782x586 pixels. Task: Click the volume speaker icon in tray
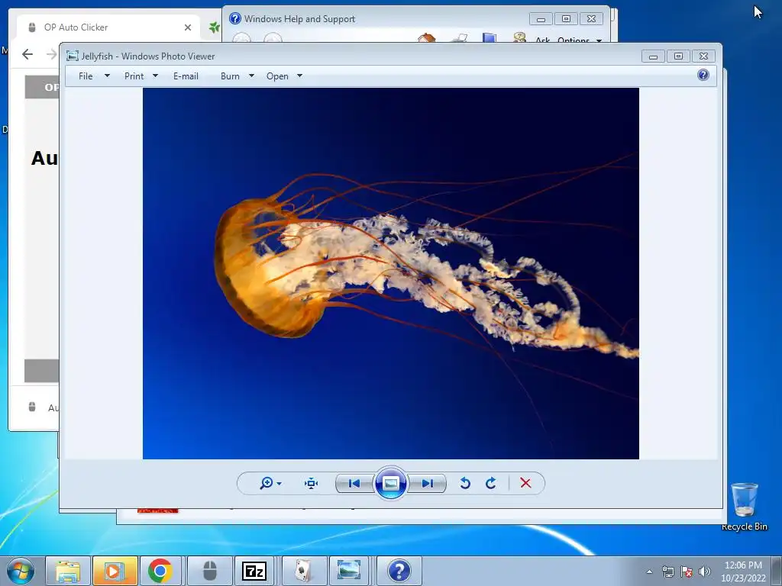click(705, 572)
